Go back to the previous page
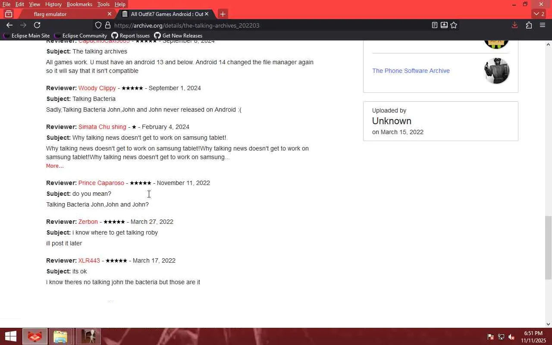This screenshot has width=552, height=345. click(x=9, y=25)
